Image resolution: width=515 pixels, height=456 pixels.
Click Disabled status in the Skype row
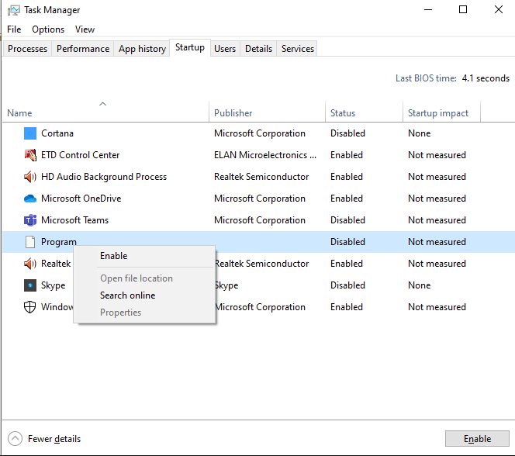point(347,285)
